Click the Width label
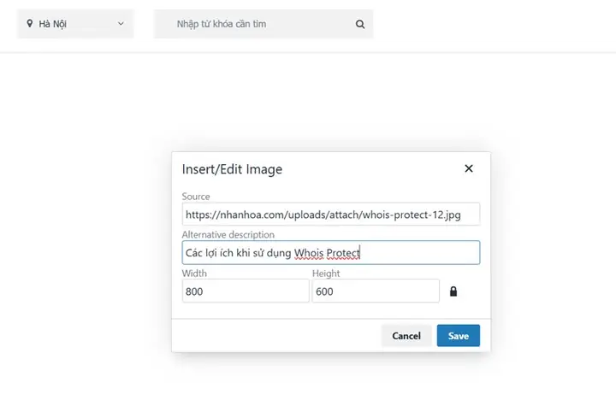 pos(194,274)
